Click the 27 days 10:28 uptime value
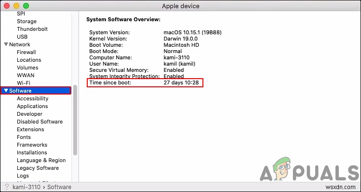 181,82
